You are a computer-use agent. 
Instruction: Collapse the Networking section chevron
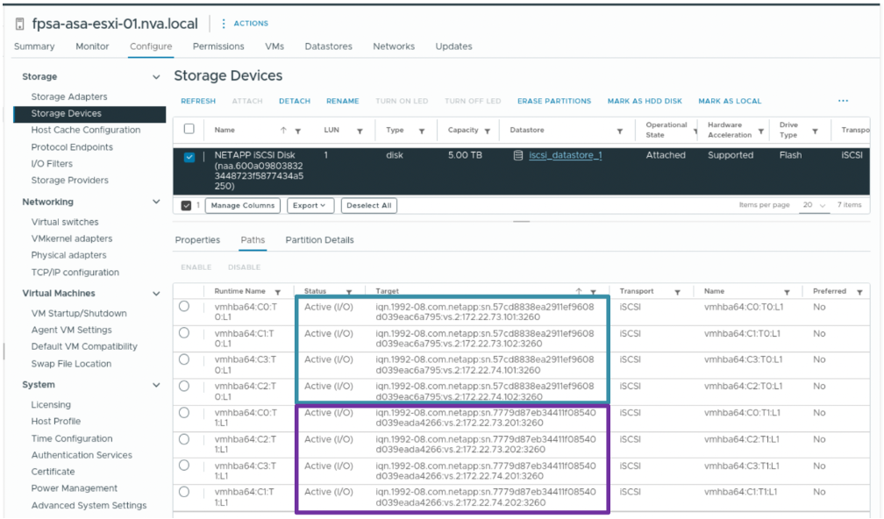tap(156, 202)
